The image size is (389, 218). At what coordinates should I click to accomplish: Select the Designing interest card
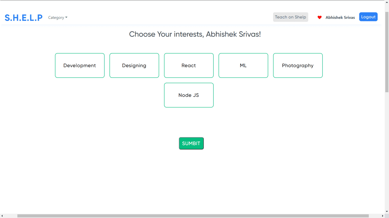click(134, 65)
